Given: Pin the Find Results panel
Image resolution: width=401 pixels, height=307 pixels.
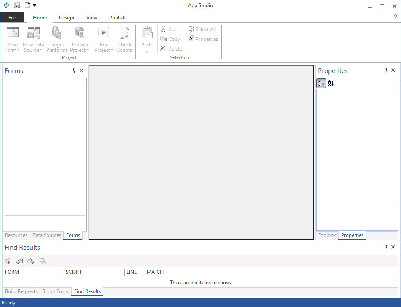Looking at the screenshot, I should [x=386, y=247].
